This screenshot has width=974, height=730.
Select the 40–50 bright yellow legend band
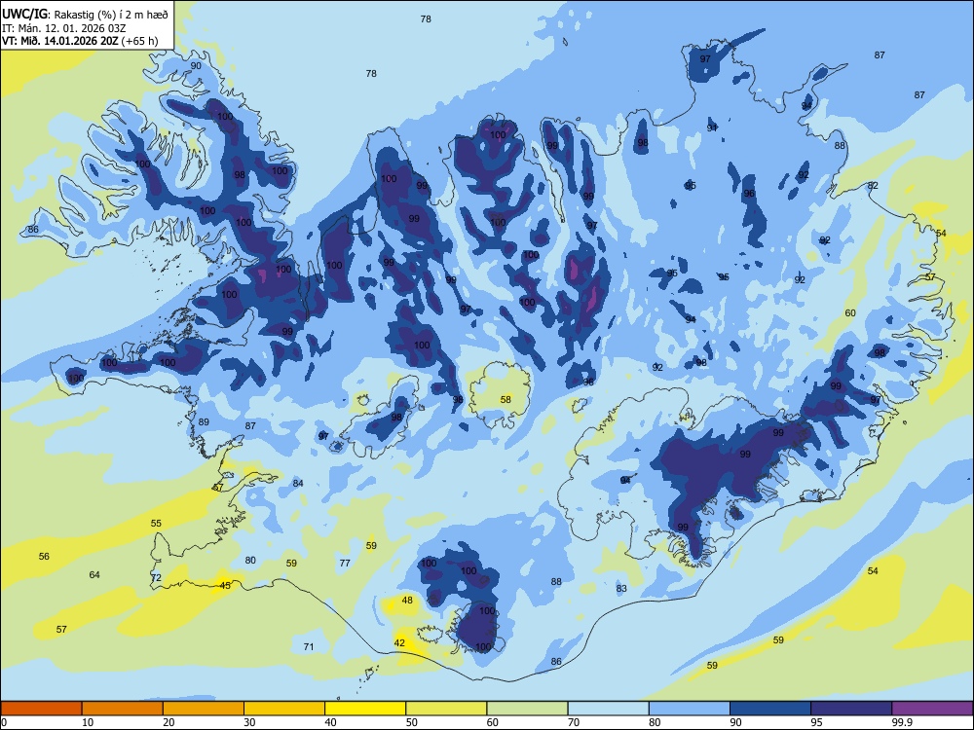365,709
